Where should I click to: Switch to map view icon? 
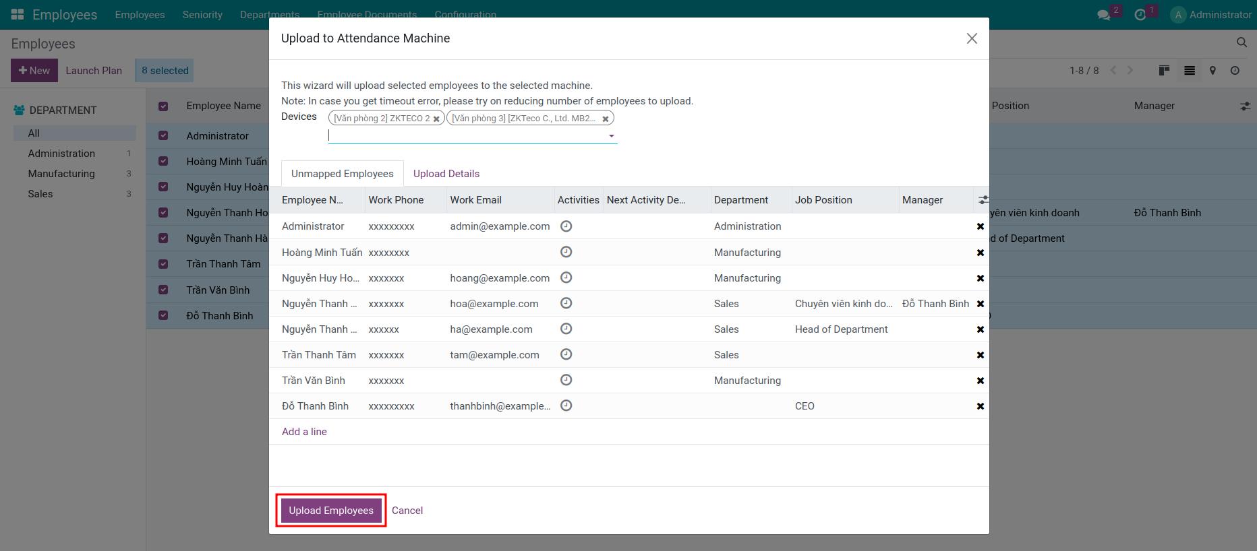point(1212,70)
